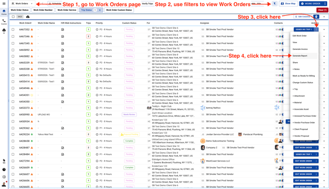329x189 pixels.
Task: Check the box for work order 6426609
Action: (13, 167)
